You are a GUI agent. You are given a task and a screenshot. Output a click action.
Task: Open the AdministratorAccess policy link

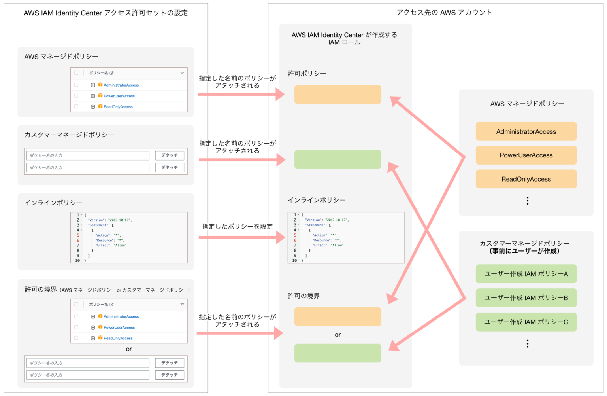(121, 85)
